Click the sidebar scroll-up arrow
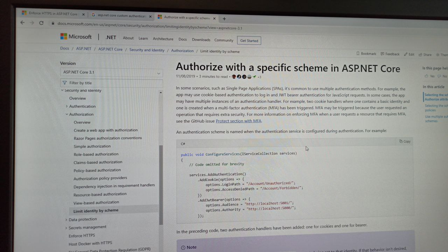Viewport: 448px width, 252px height. point(161,92)
